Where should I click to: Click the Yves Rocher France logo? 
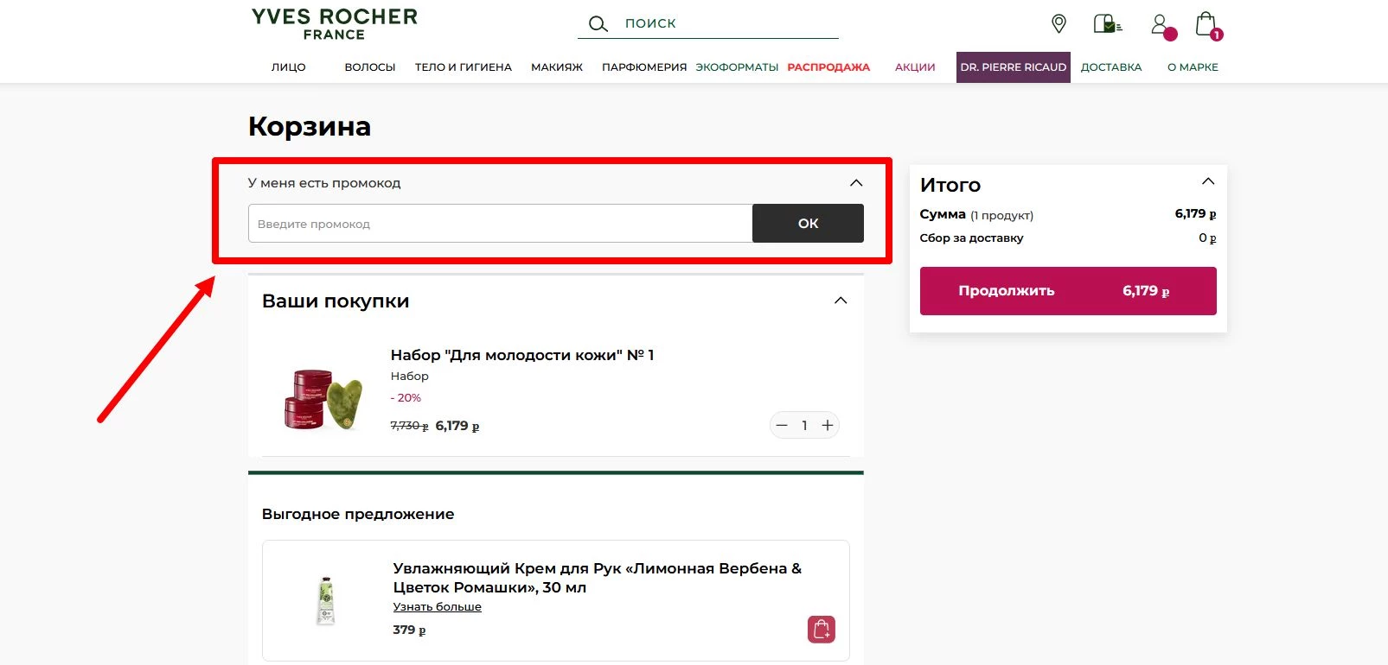tap(335, 24)
